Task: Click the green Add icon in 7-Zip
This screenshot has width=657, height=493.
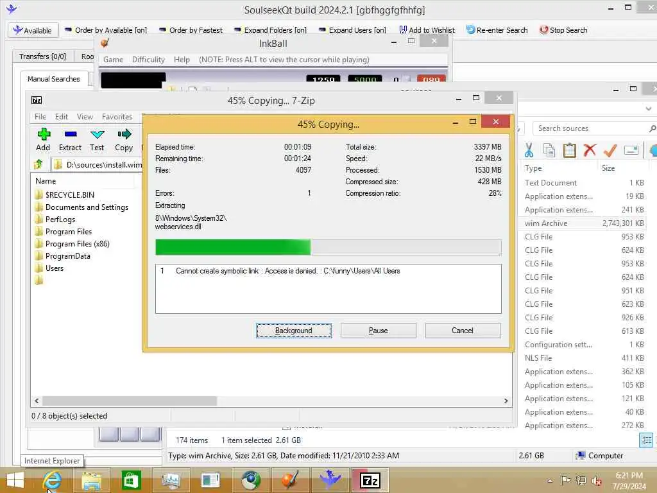Action: pos(44,134)
